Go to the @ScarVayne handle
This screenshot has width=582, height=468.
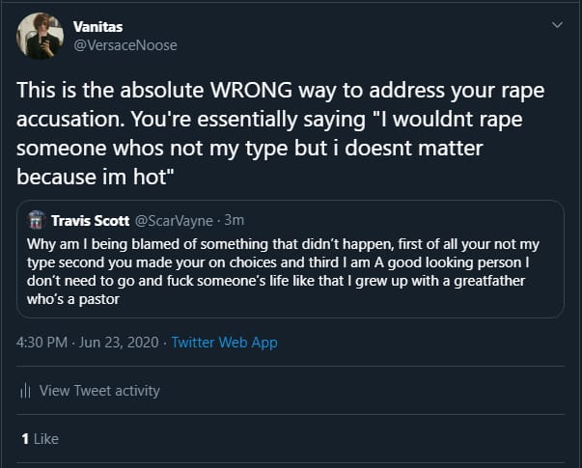pos(180,220)
